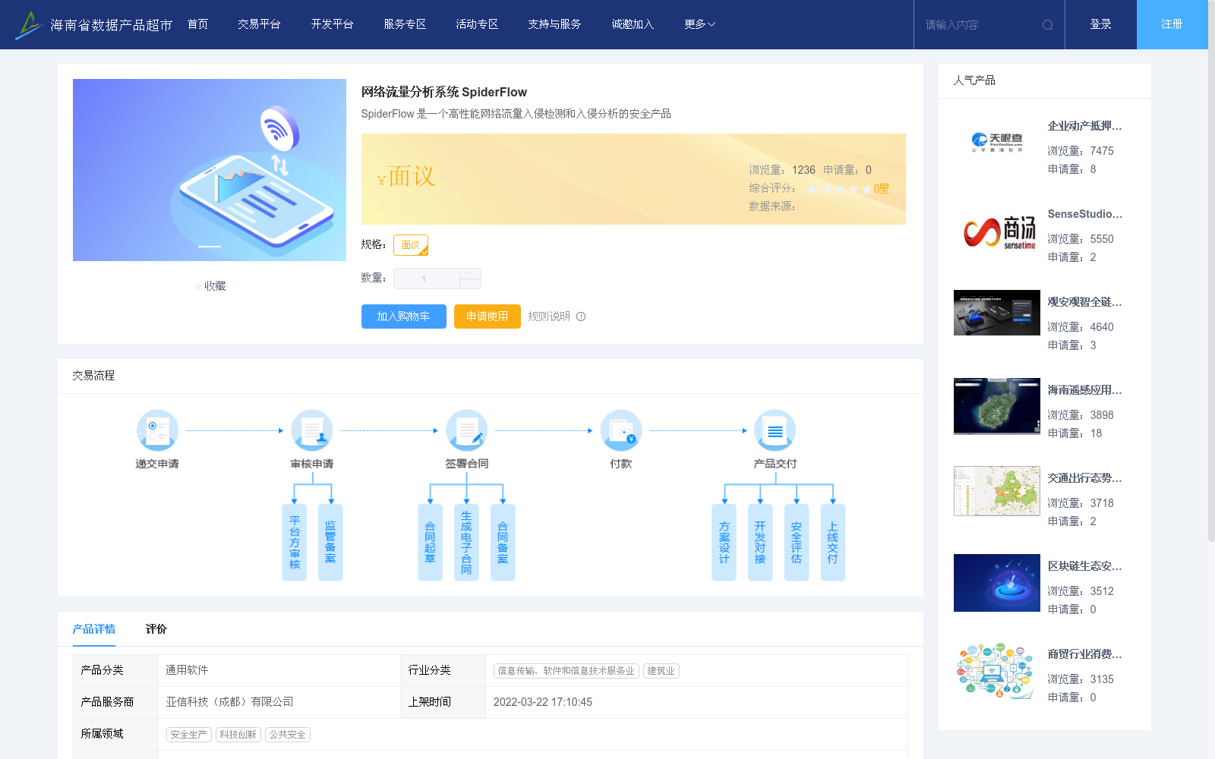Click the 安全生产 domain tag

[x=189, y=735]
